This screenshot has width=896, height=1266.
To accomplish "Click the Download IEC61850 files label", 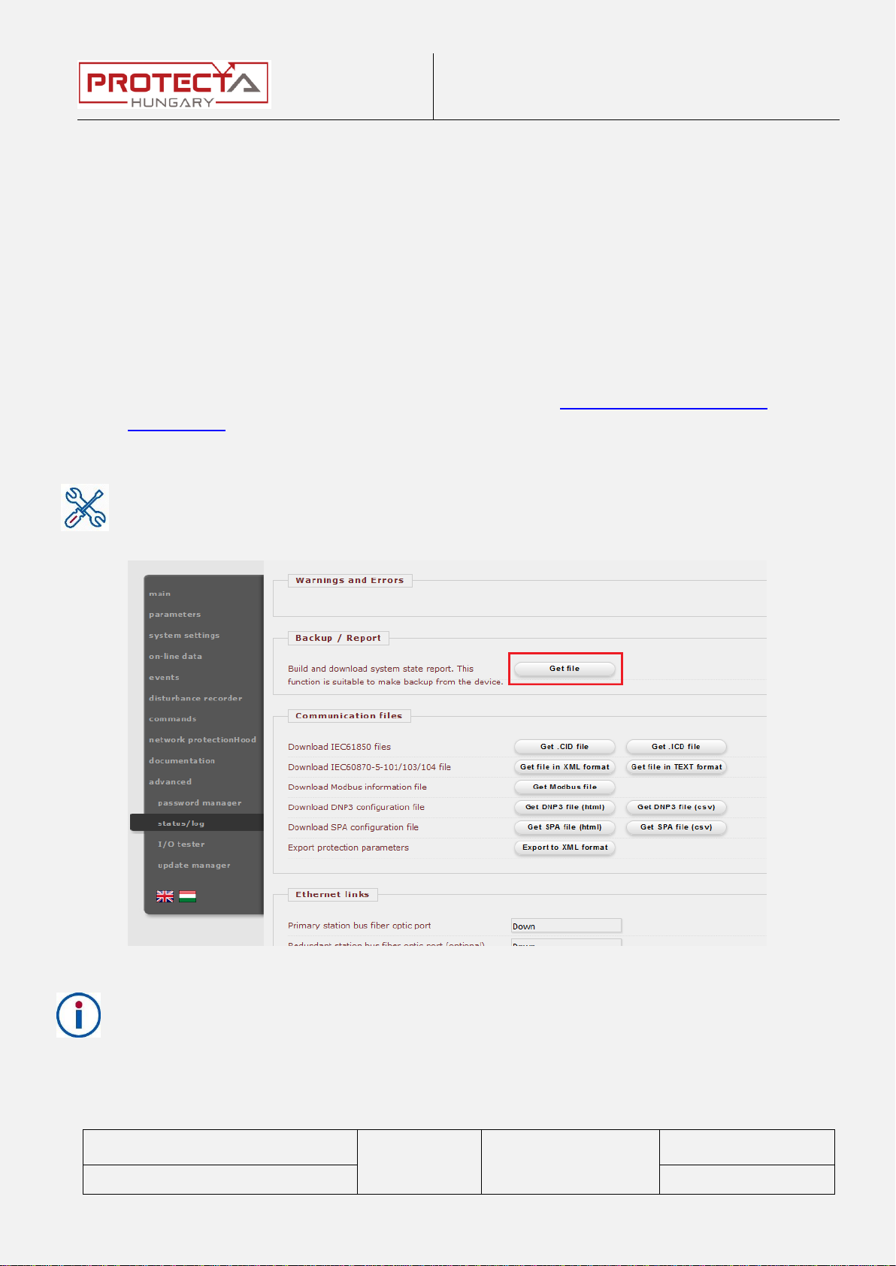I will [339, 747].
